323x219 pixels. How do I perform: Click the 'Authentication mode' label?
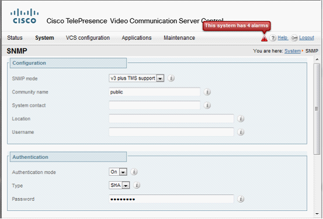click(x=34, y=172)
